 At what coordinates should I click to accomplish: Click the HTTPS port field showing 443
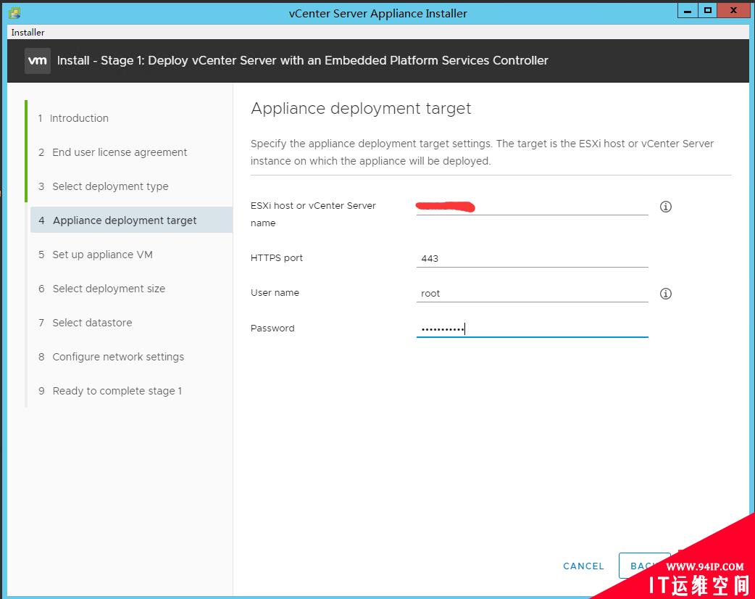[x=532, y=258]
